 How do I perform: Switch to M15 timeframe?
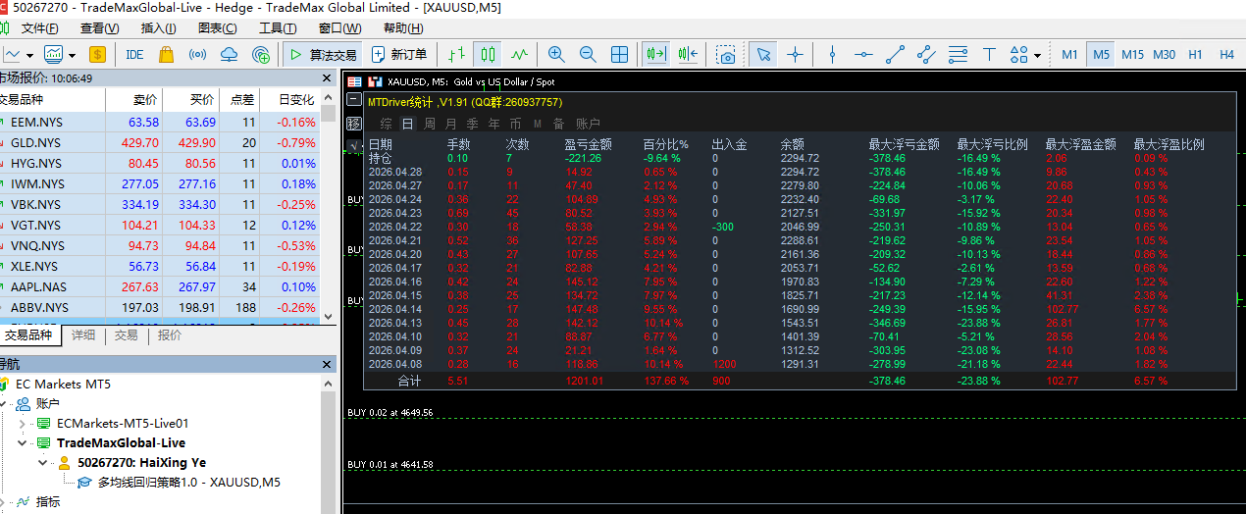tap(1132, 55)
